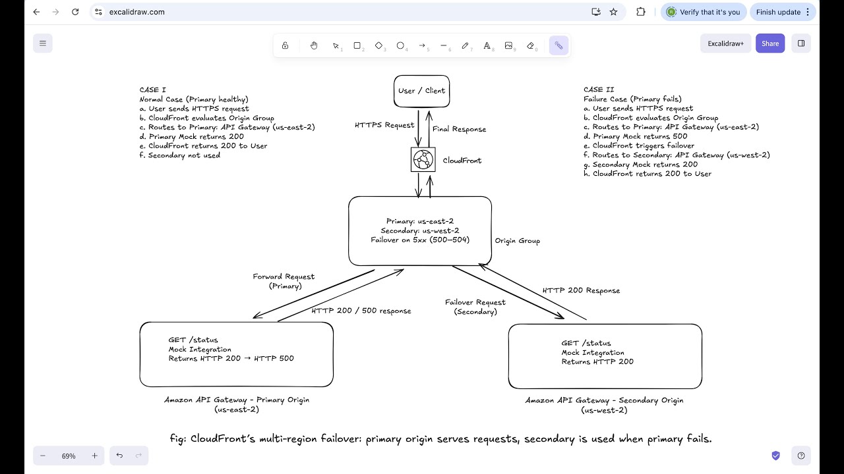The height and width of the screenshot is (474, 844).
Task: Select the CloudFront network icon shape
Action: pyautogui.click(x=423, y=159)
